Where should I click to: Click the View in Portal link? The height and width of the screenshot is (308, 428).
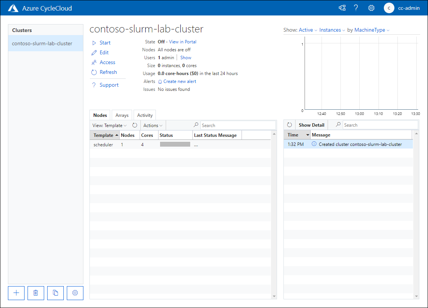tap(183, 41)
